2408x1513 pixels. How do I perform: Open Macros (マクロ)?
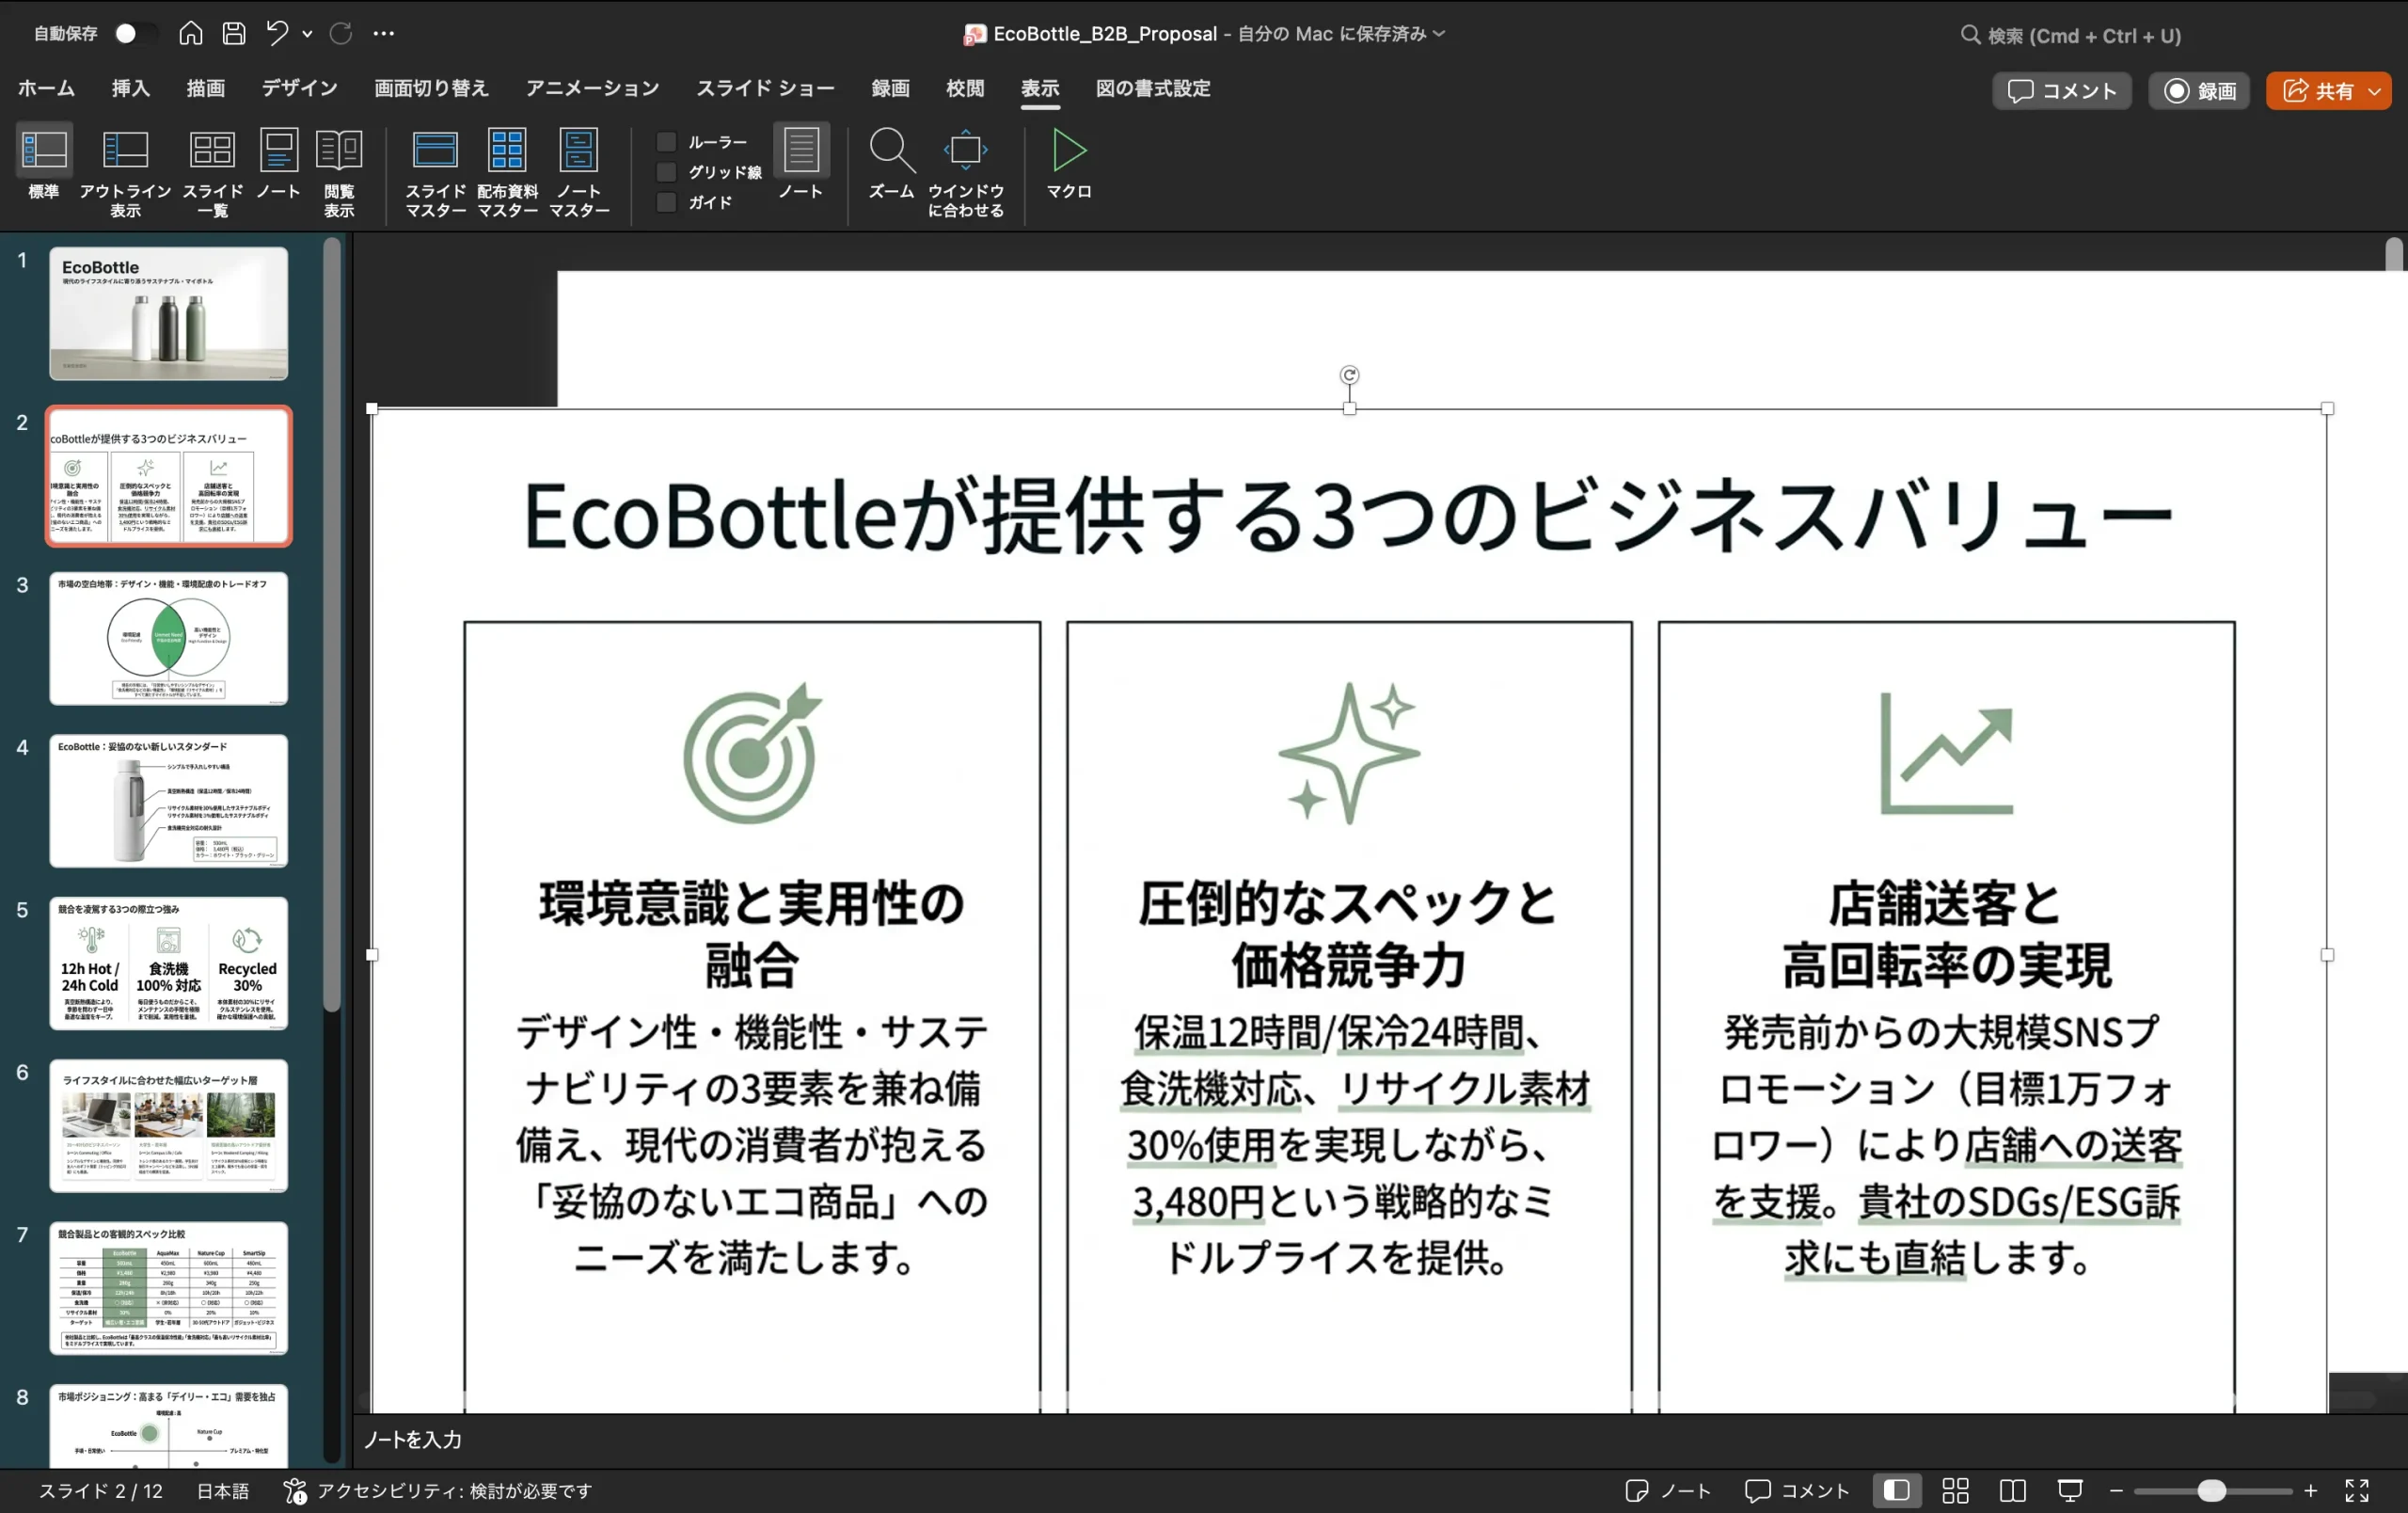tap(1068, 163)
